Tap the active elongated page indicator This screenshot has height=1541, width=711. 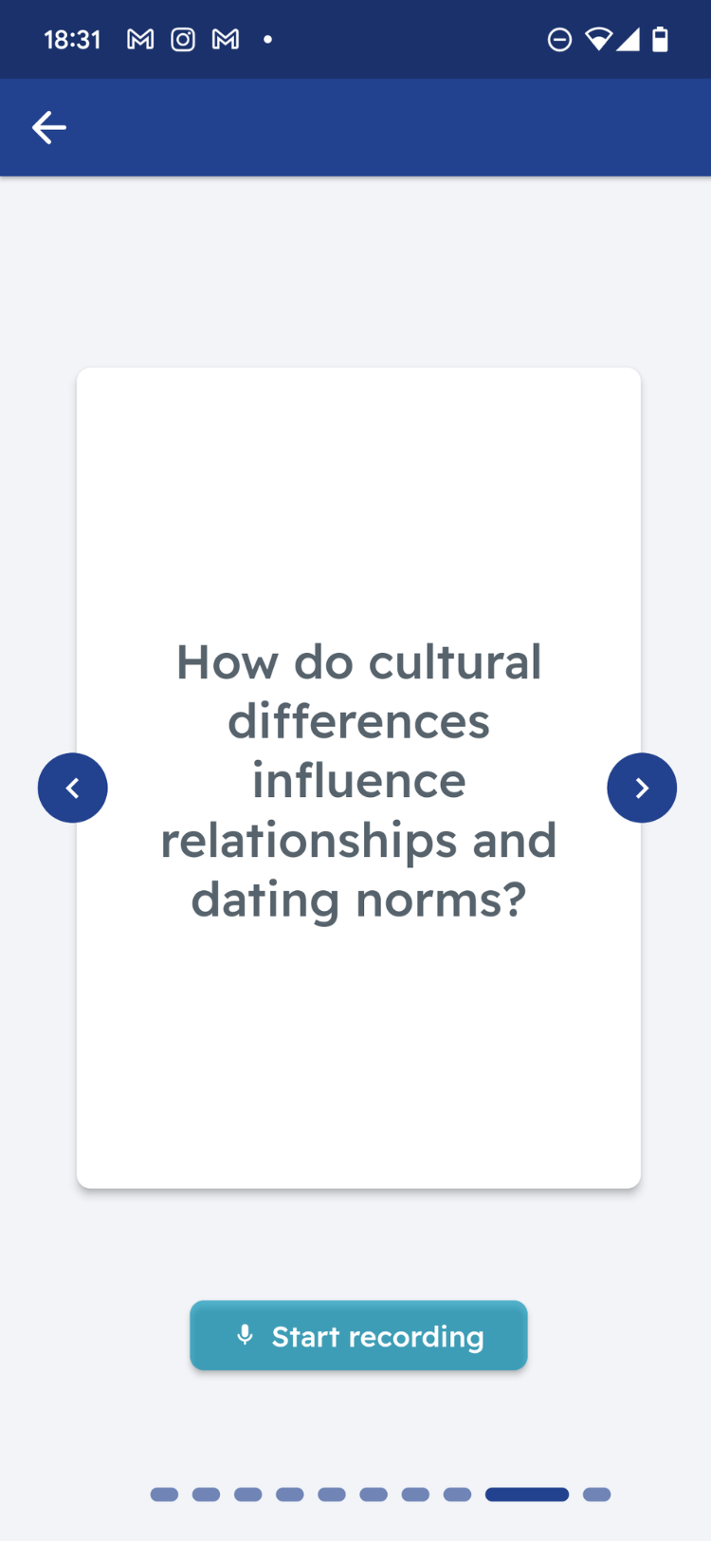pos(527,1495)
